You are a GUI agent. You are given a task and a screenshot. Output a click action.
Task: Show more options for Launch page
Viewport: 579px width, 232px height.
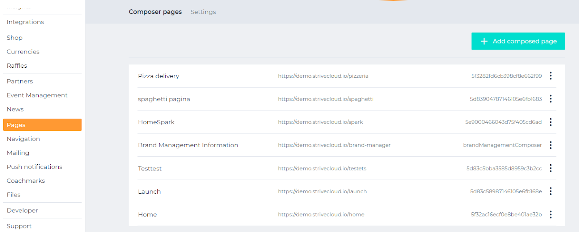coord(550,191)
